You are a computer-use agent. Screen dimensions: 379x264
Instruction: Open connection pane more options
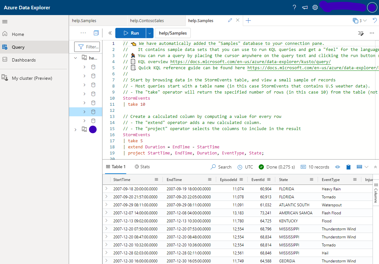[83, 33]
